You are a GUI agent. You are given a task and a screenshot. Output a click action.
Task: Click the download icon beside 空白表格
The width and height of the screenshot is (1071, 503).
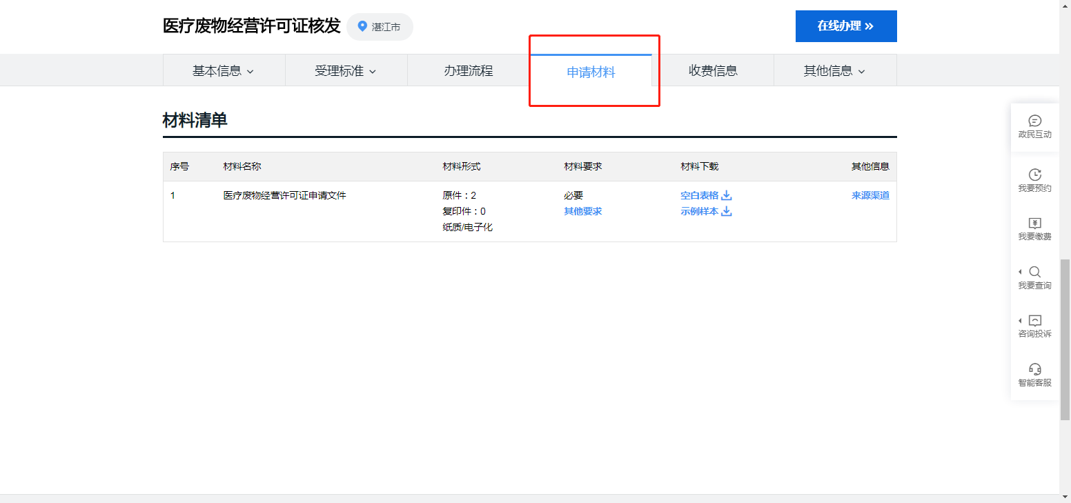(727, 195)
